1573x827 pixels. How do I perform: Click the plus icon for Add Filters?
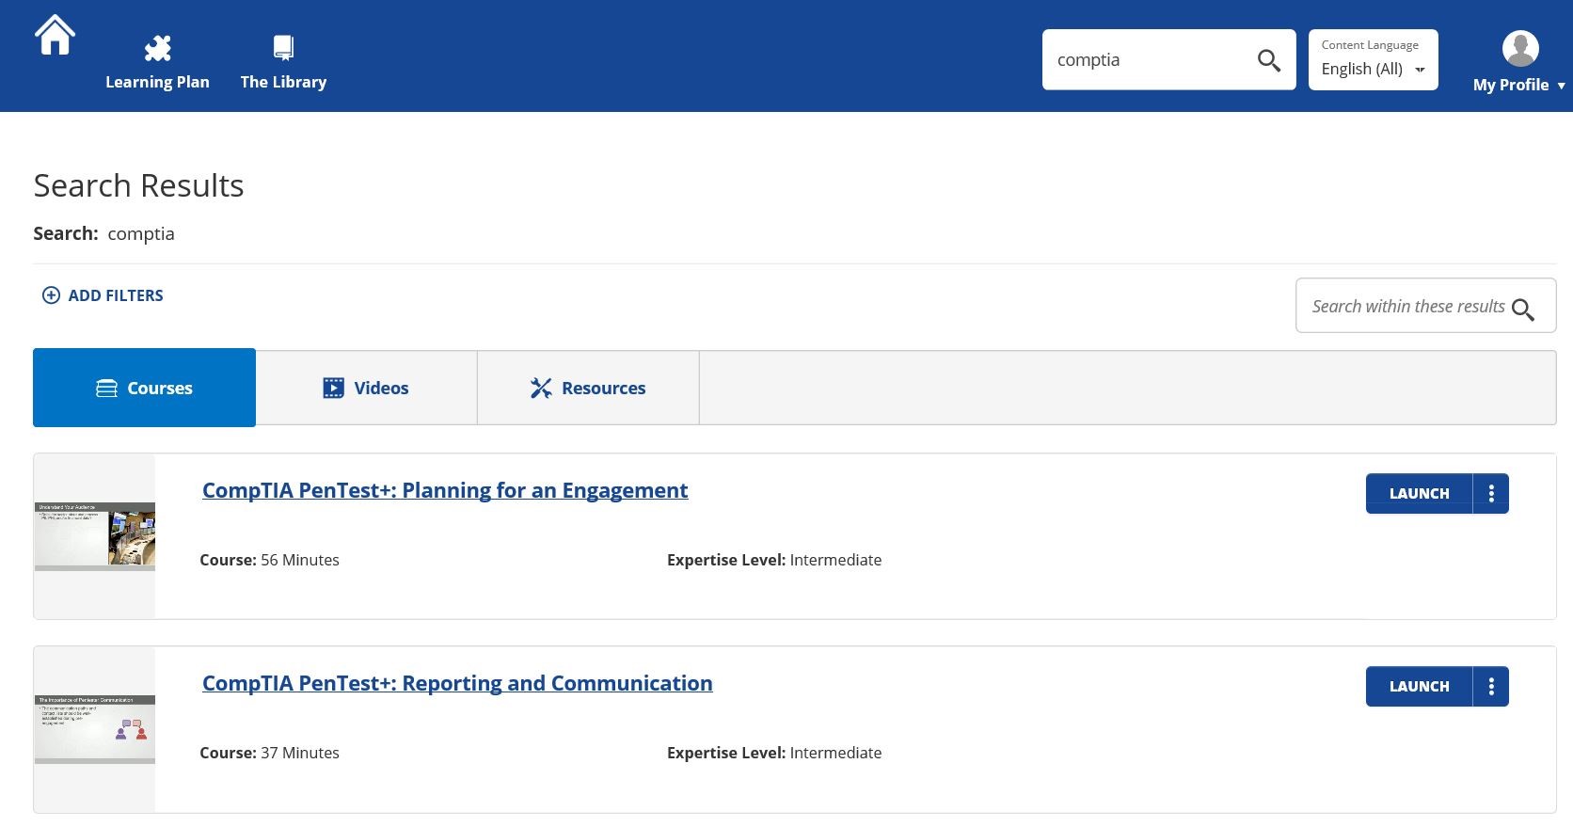pos(51,295)
